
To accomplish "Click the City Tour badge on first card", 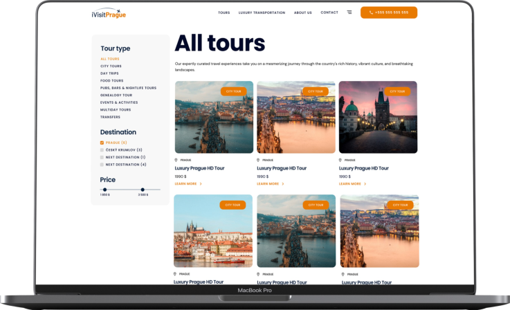I will (233, 91).
